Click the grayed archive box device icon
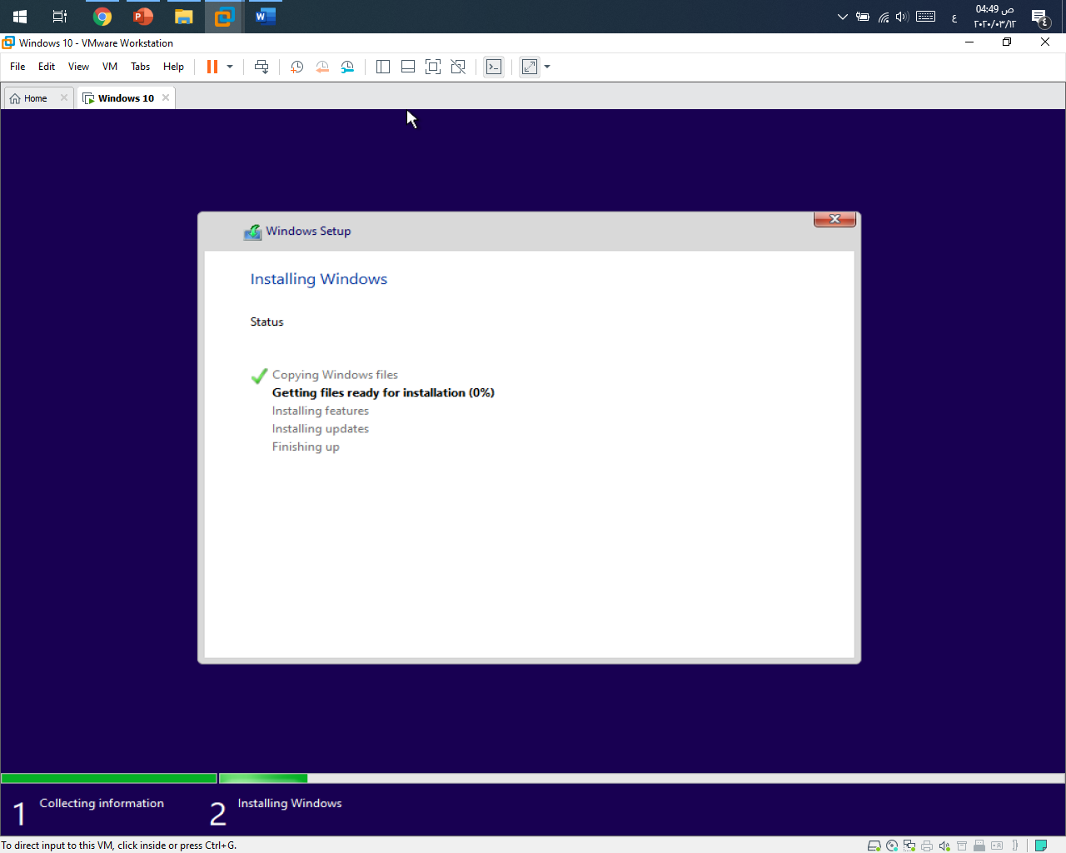Viewport: 1066px width, 853px height. [962, 846]
